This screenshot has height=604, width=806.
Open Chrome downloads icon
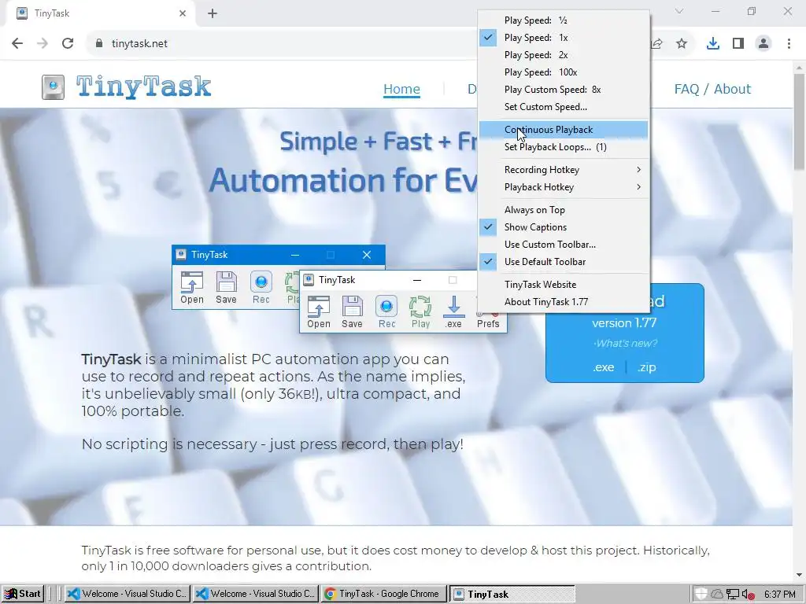tap(712, 44)
